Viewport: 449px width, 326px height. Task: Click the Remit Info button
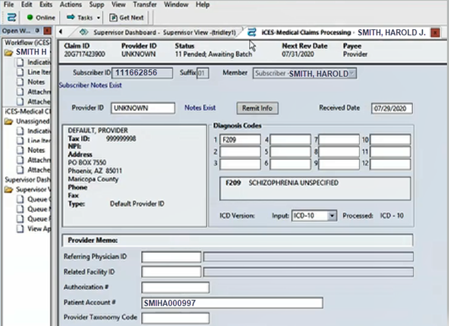coord(257,108)
